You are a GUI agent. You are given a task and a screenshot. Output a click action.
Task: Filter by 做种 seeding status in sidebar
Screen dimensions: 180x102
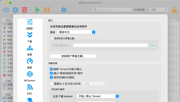(x=8, y=32)
